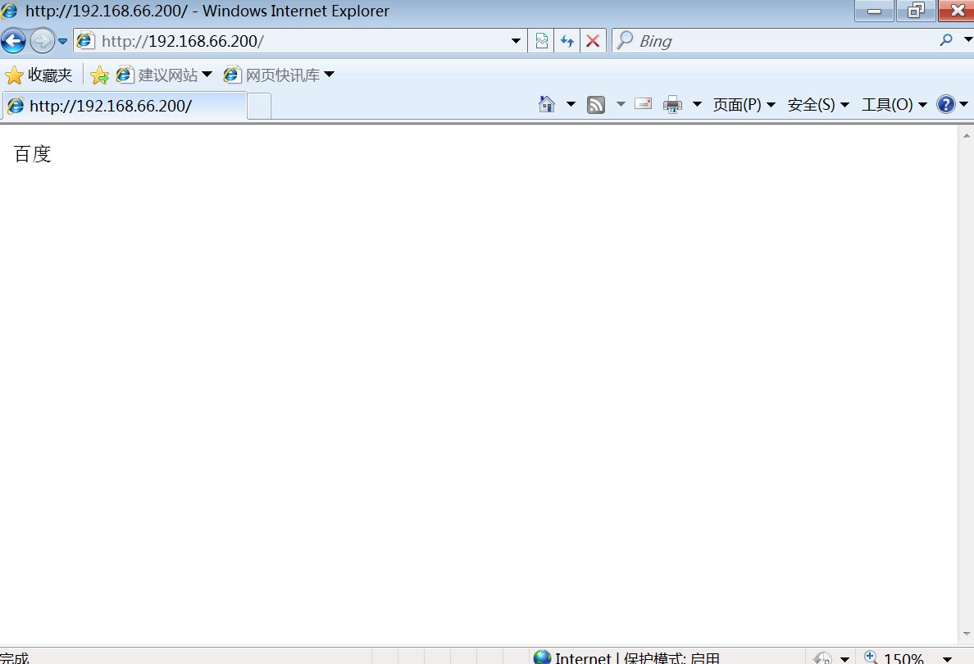Click the vertical scrollbar up arrow
Viewport: 974px width, 664px height.
click(x=966, y=135)
